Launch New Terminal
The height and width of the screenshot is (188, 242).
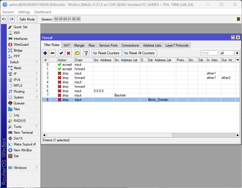pyautogui.click(x=23, y=133)
